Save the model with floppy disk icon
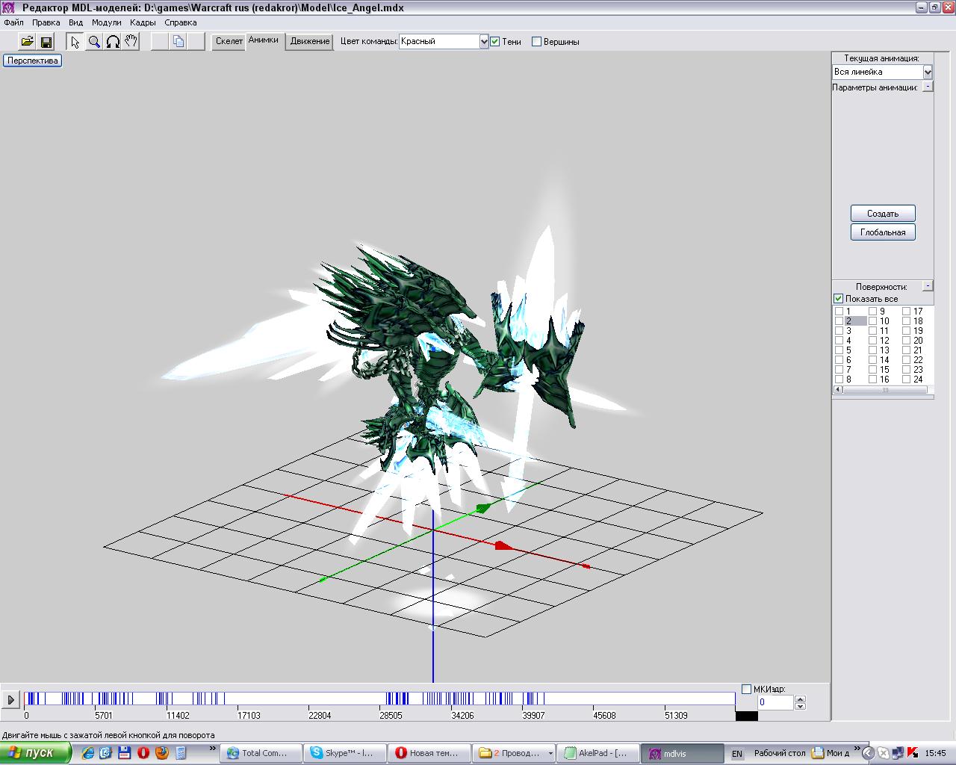The height and width of the screenshot is (765, 956). pos(46,41)
